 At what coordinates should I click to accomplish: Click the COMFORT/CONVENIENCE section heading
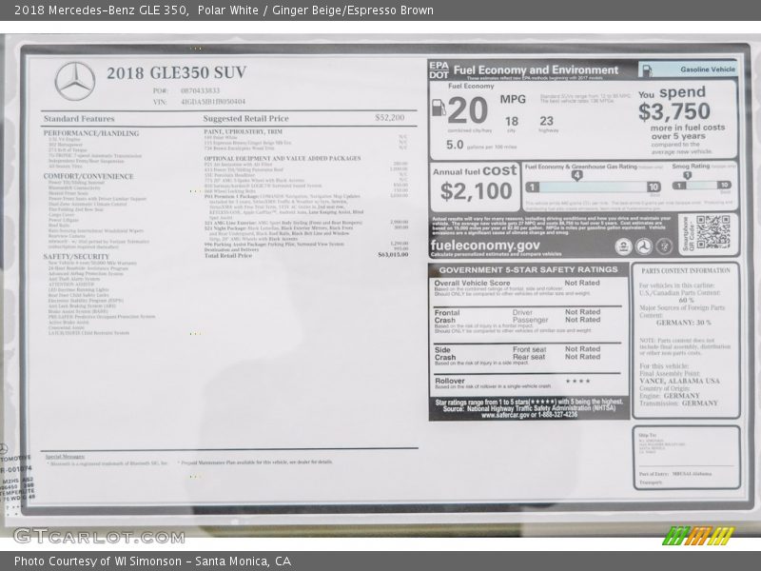pyautogui.click(x=88, y=176)
